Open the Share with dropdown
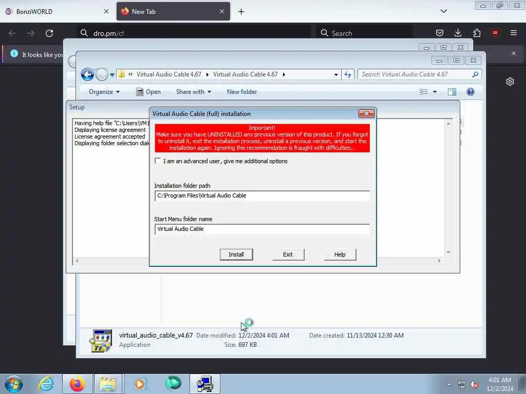 tap(194, 92)
